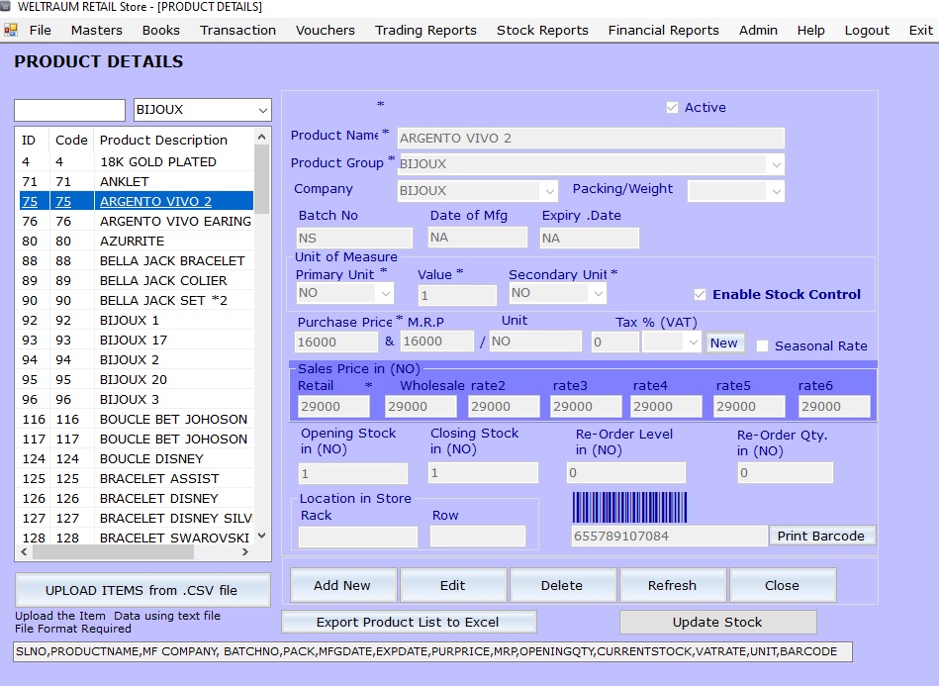The image size is (939, 686).
Task: Open the Packing/Weight dropdown
Action: [776, 192]
